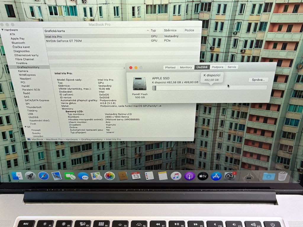303x227 pixels.
Task: Click the storage usage bar
Action: 209,87
